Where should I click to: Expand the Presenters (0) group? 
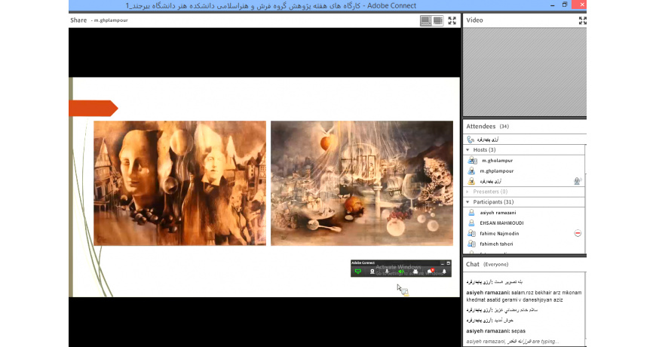pyautogui.click(x=467, y=192)
